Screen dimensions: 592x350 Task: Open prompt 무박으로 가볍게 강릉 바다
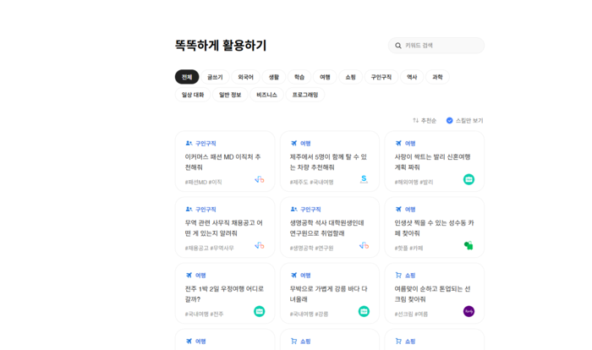pyautogui.click(x=330, y=293)
